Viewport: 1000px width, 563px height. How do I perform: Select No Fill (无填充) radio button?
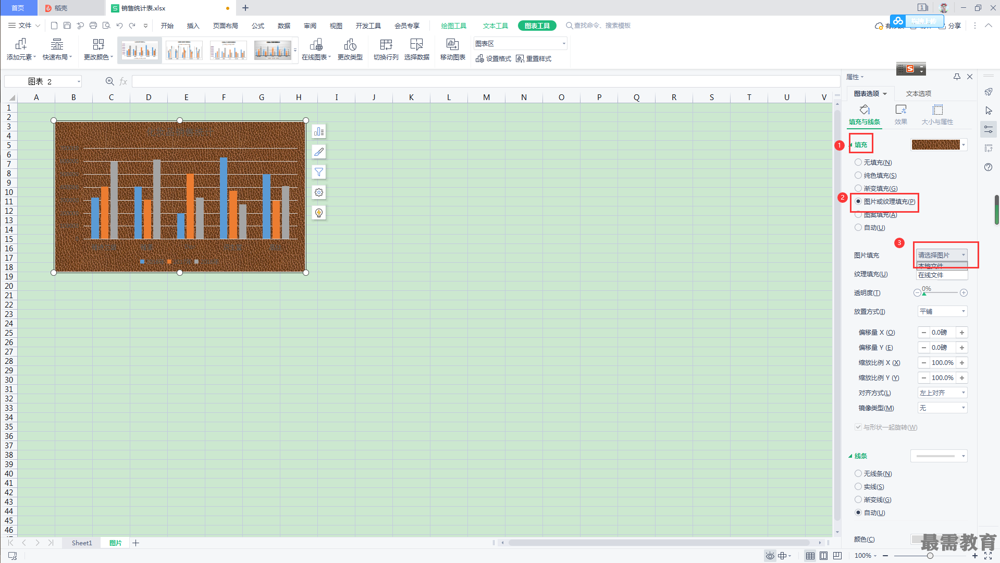858,163
